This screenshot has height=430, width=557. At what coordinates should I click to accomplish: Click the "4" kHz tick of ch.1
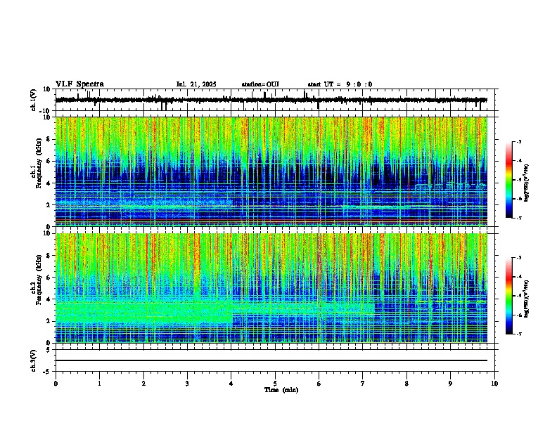[49, 183]
